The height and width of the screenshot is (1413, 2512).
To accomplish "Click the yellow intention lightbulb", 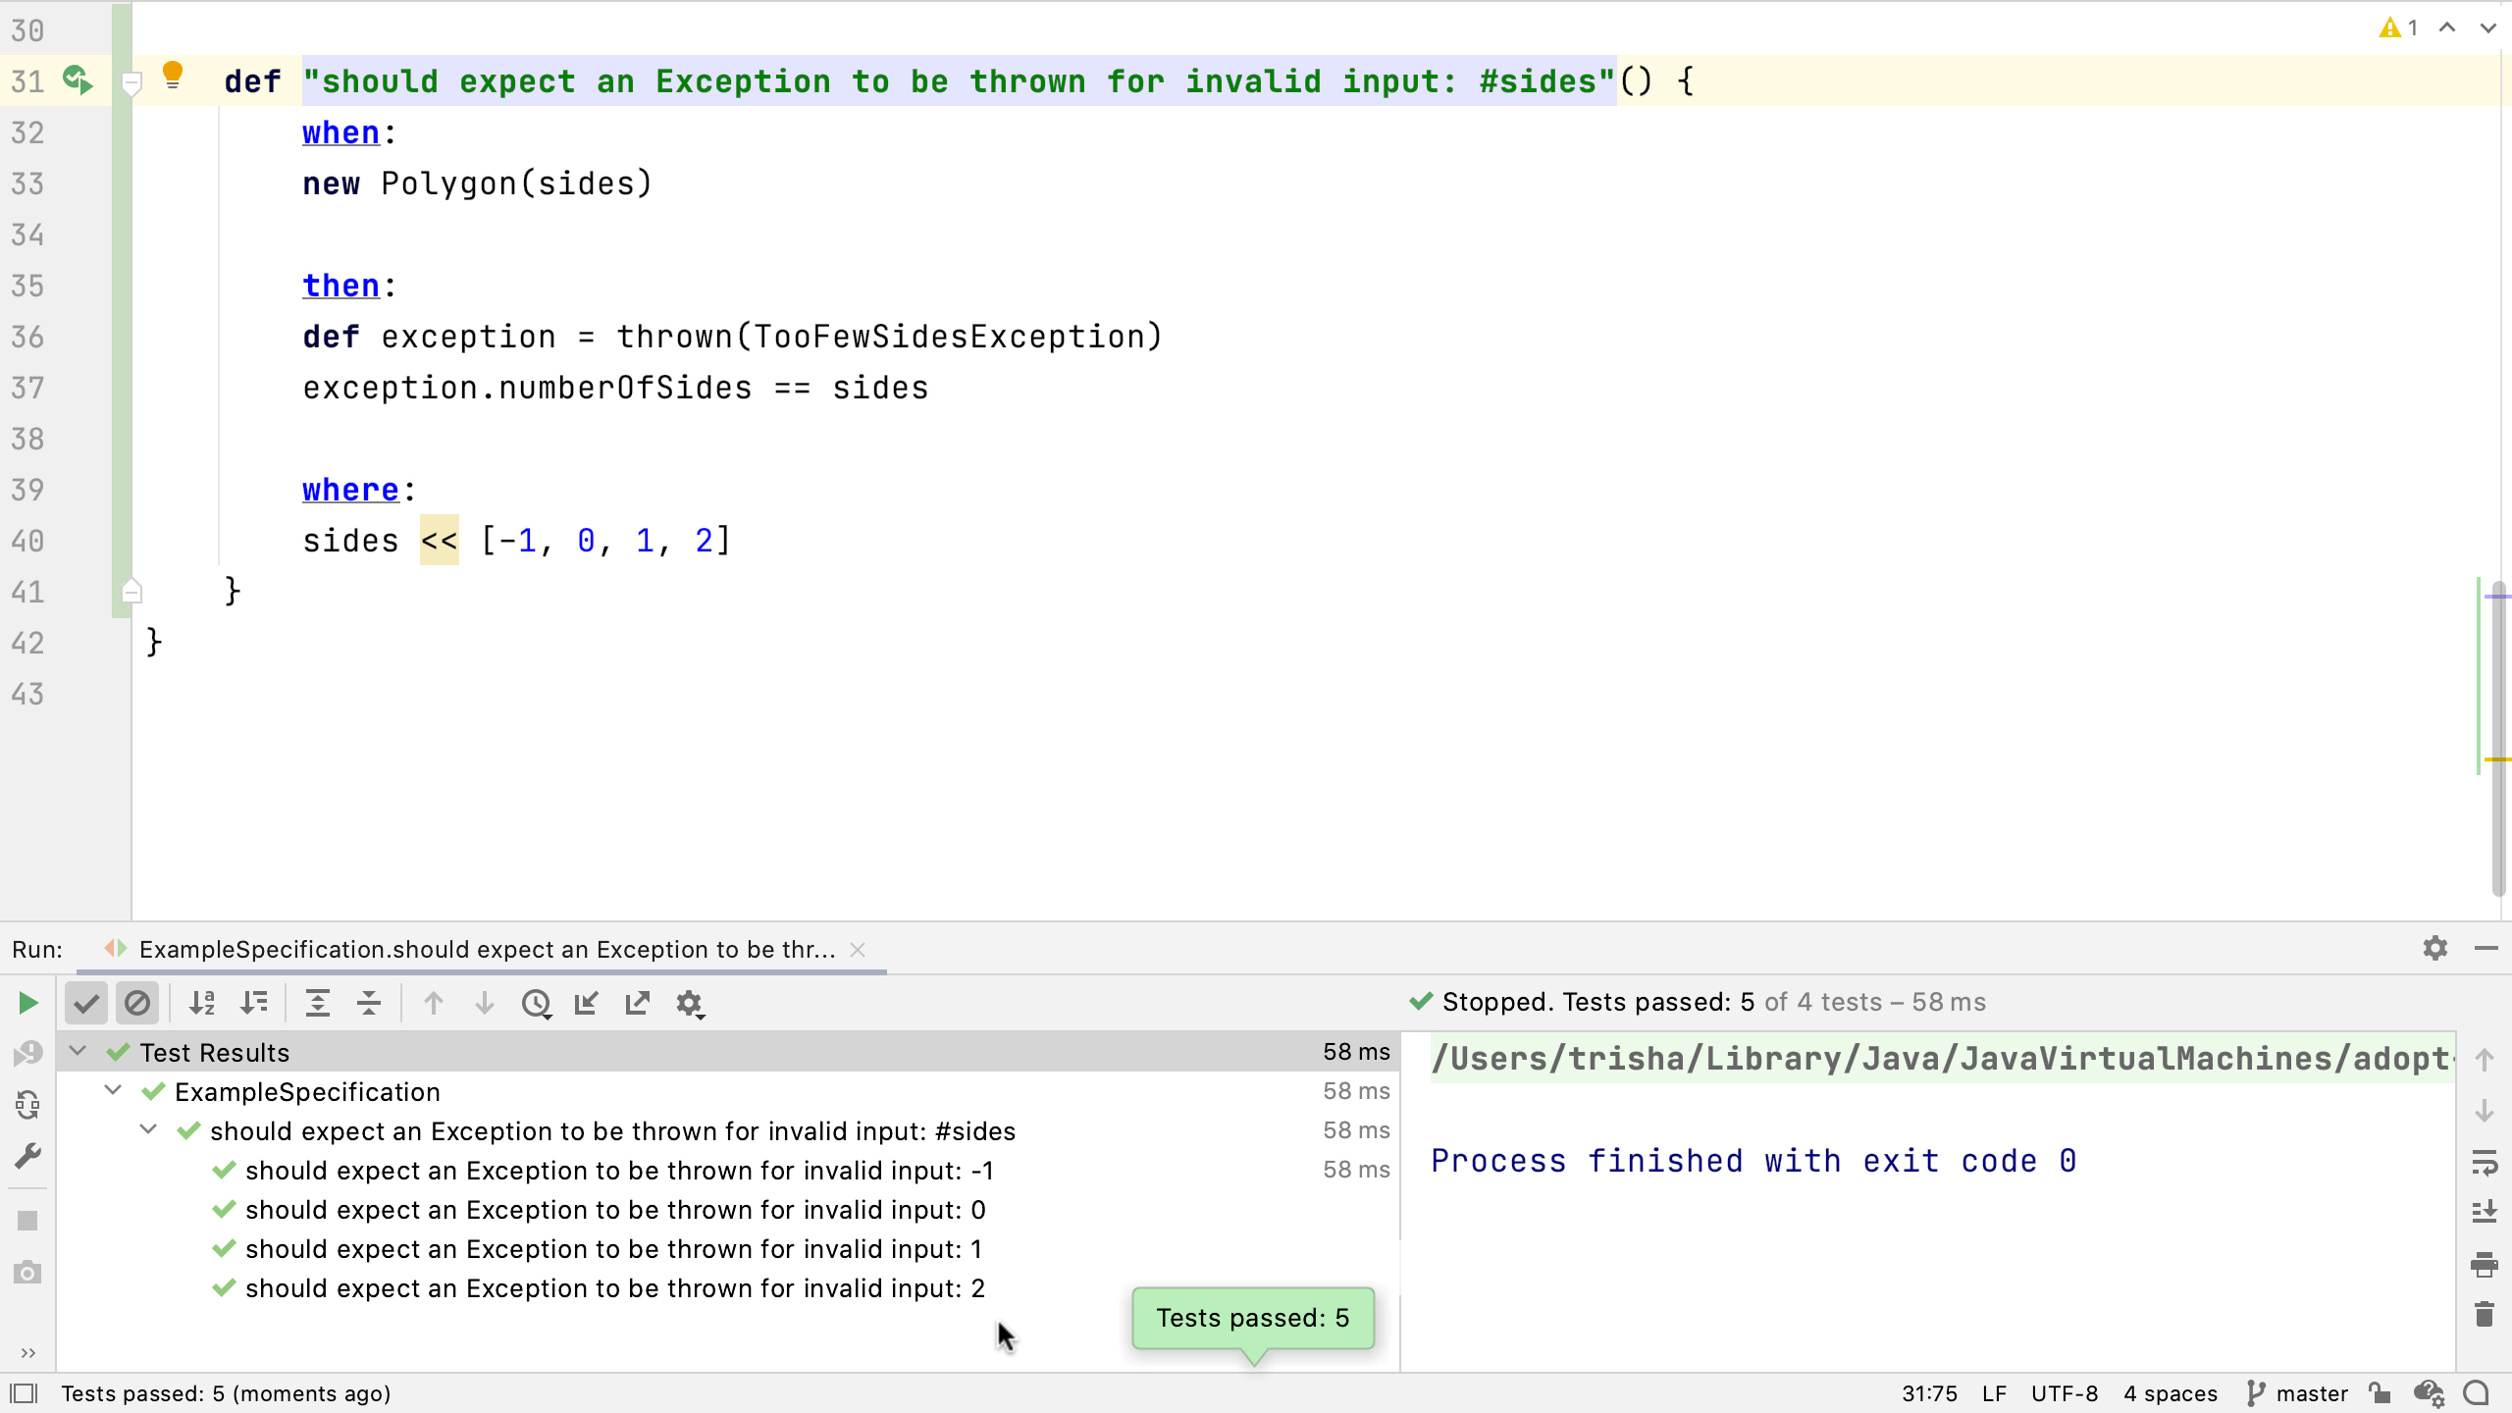I will coord(173,75).
